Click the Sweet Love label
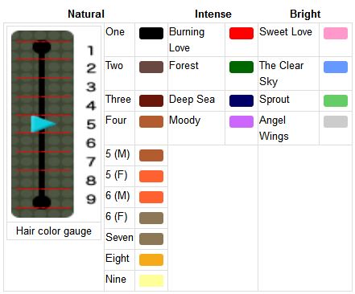Screen dimensions: 355x294 [286, 32]
